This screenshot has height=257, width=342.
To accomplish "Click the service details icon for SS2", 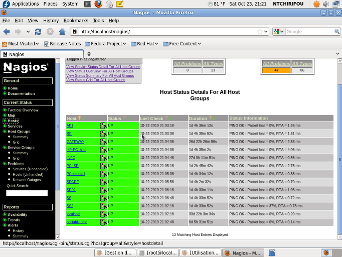I will [x=103, y=206].
